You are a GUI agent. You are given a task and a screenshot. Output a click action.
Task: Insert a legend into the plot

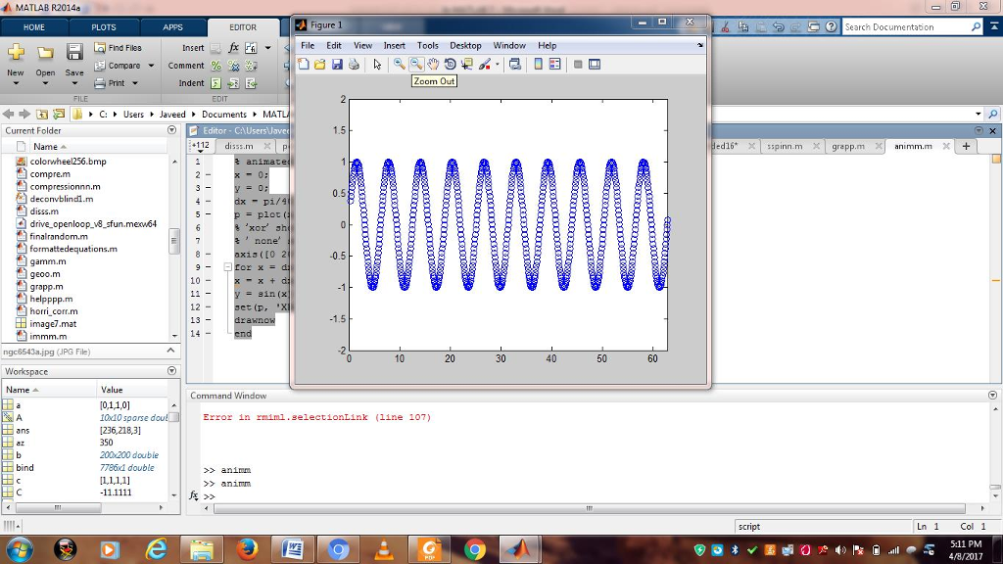click(x=553, y=65)
